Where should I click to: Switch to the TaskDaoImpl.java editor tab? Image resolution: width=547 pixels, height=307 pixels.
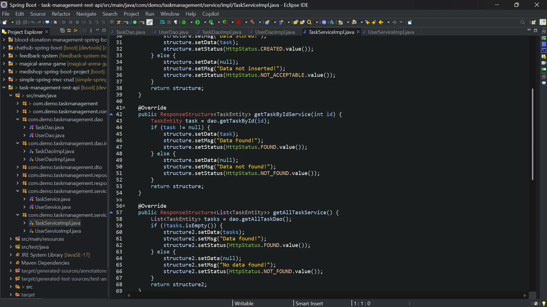[x=221, y=32]
